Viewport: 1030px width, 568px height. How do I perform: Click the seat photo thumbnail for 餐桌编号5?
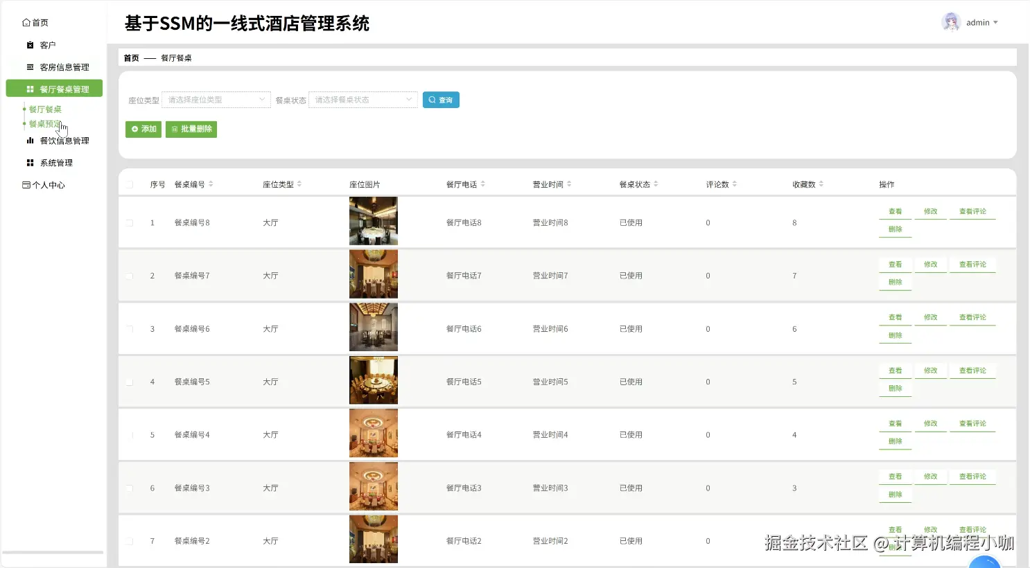pos(373,380)
